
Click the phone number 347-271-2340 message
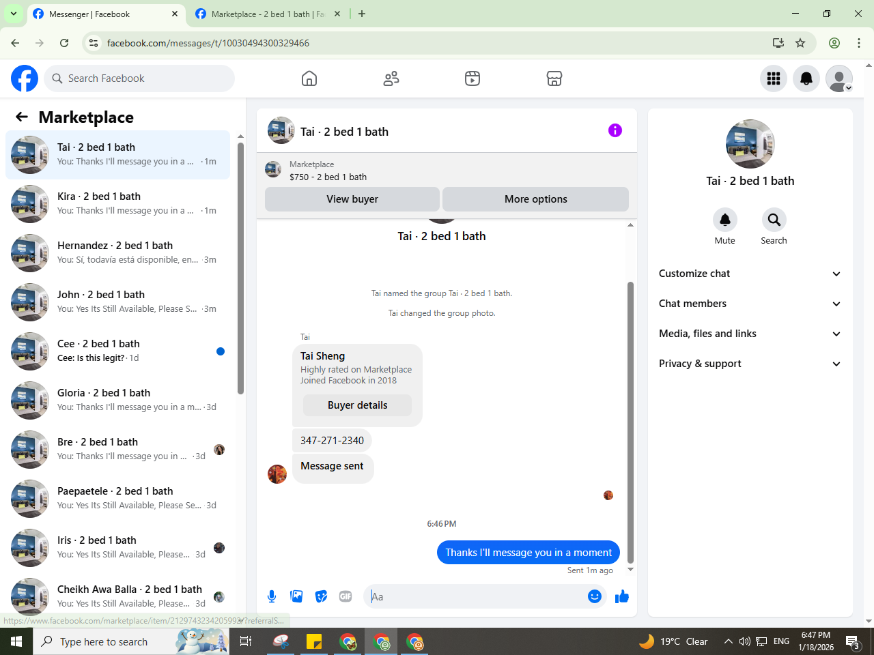pos(332,441)
